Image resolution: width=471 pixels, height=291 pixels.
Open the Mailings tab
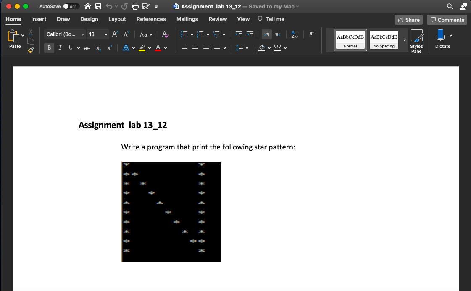[x=187, y=19]
